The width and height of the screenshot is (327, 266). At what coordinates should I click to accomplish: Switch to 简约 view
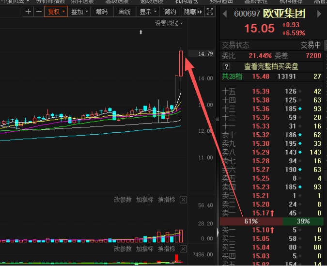170,12
